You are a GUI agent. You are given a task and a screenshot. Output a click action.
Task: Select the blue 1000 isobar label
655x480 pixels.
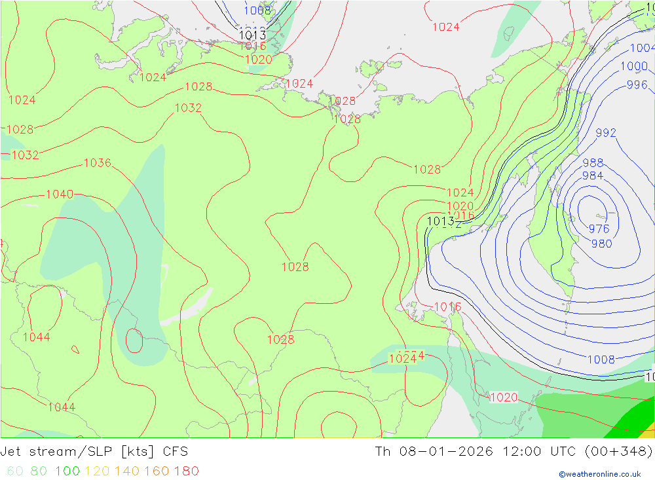tap(634, 66)
